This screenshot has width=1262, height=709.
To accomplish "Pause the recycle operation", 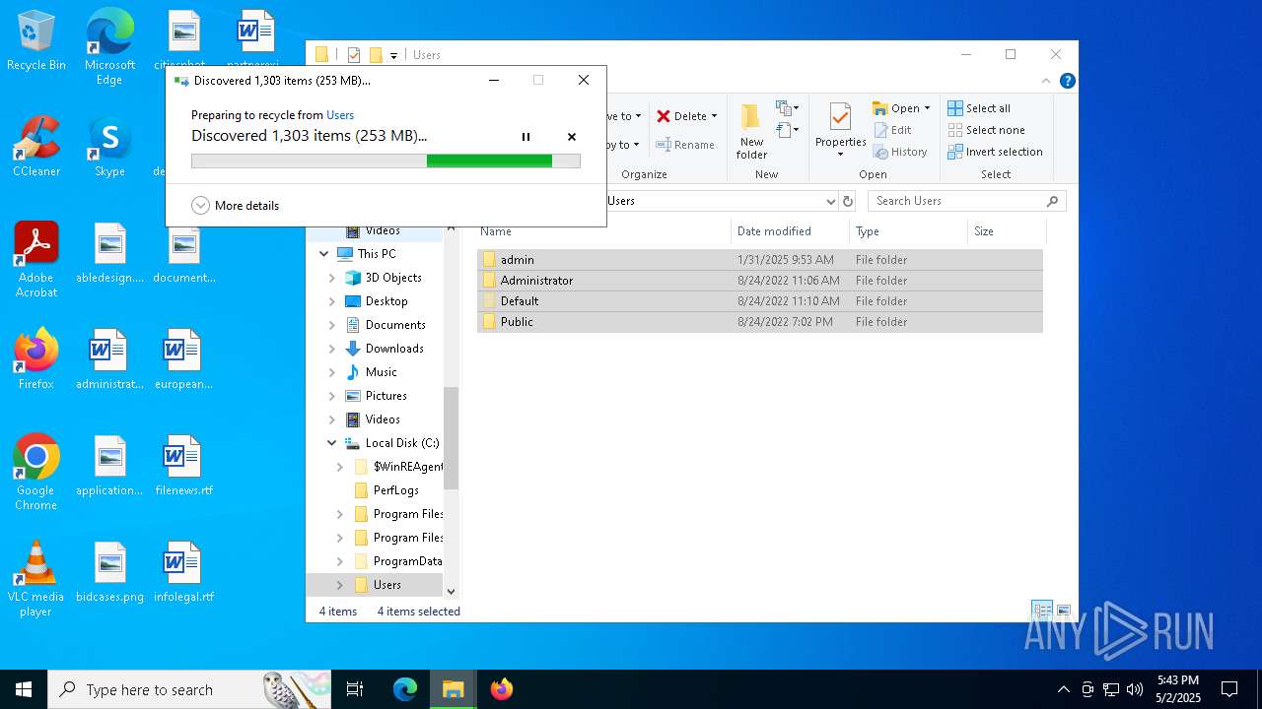I will (526, 137).
